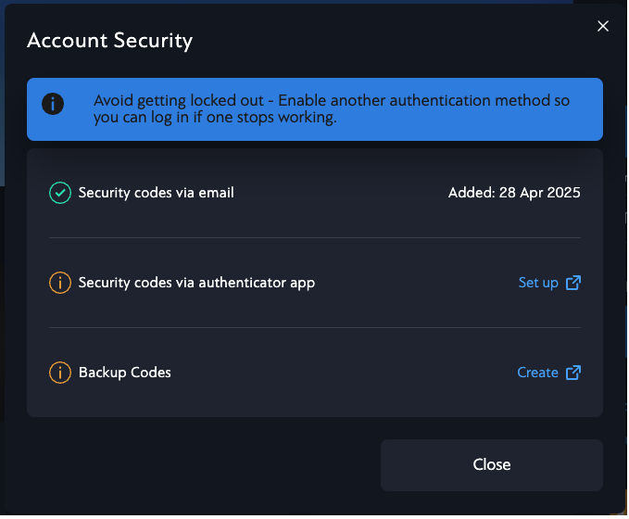Click 'Security codes via authenticator app' label
This screenshot has height=519, width=629.
pyautogui.click(x=196, y=283)
